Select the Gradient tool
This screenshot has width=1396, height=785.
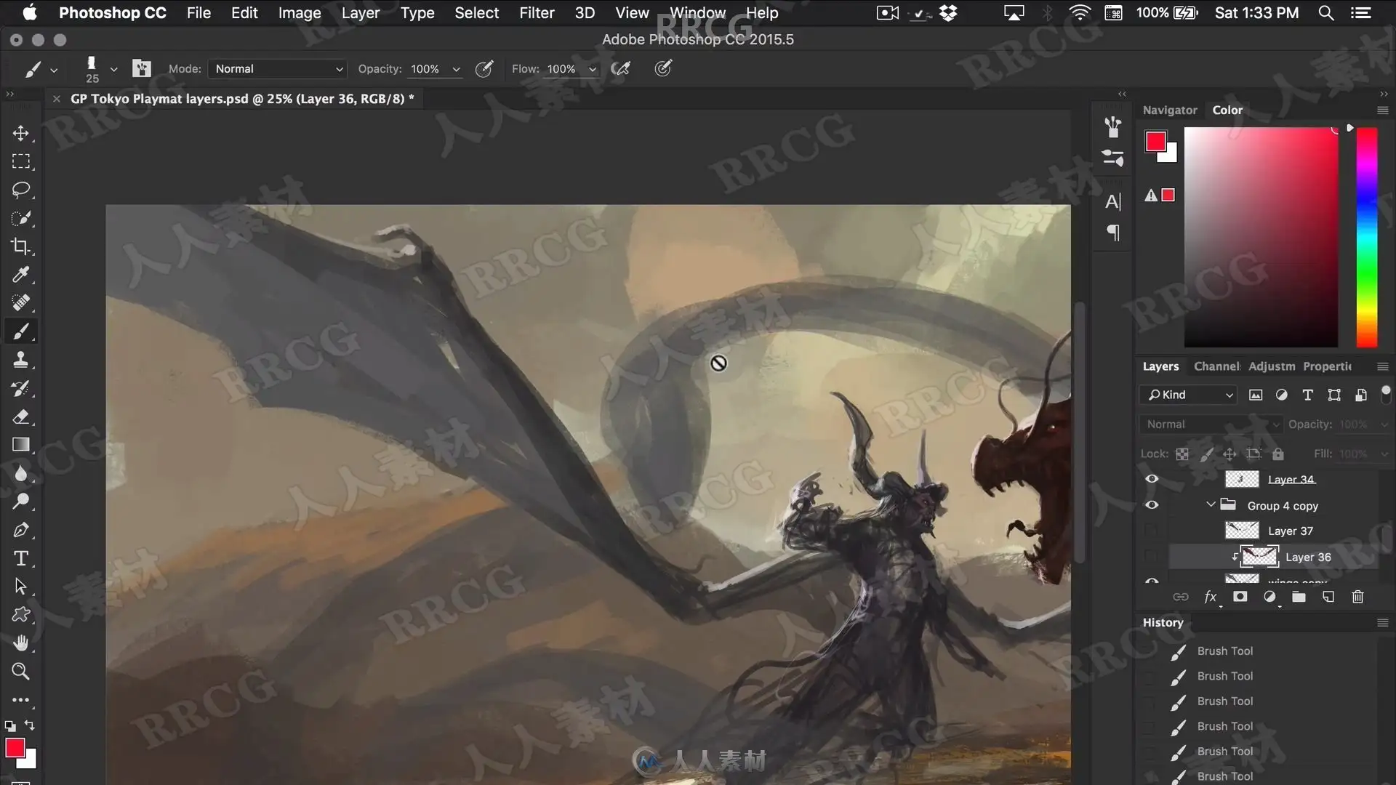coord(20,445)
